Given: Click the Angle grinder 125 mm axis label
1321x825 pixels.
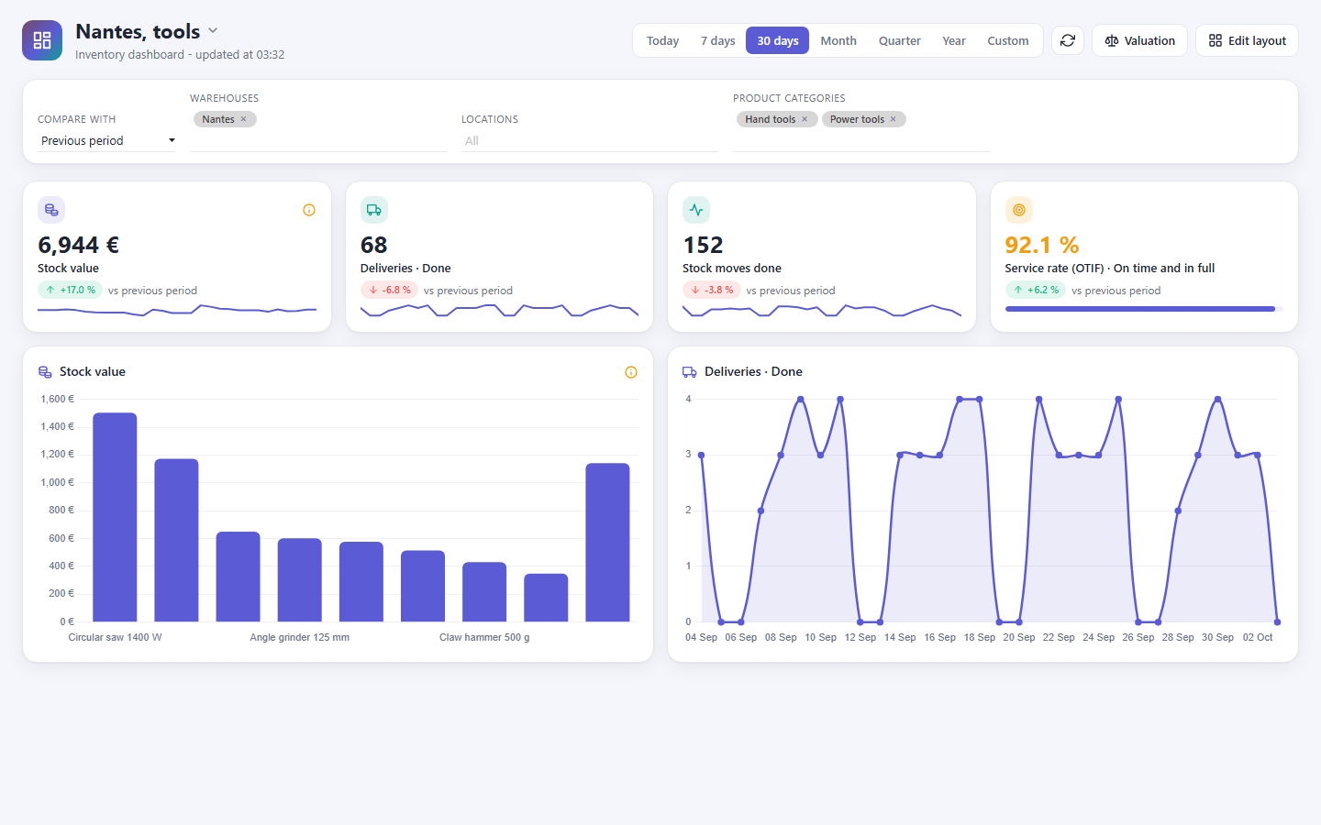Looking at the screenshot, I should pyautogui.click(x=300, y=637).
